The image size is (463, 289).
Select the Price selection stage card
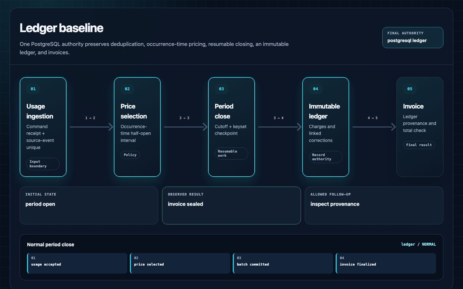point(137,127)
